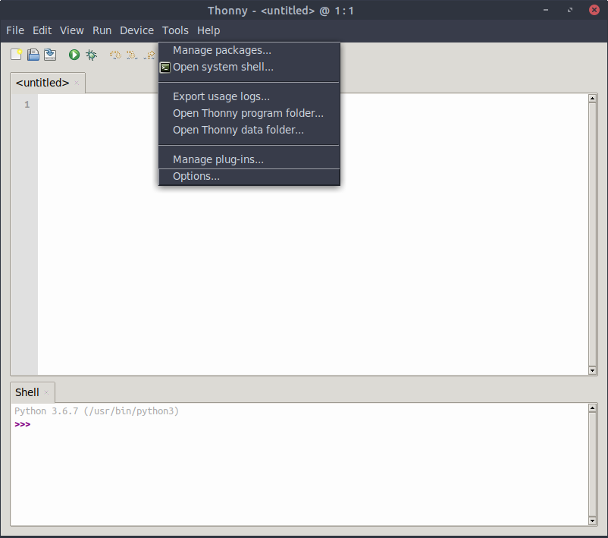The image size is (608, 538).
Task: Minimize the Thonny window
Action: pos(546,10)
